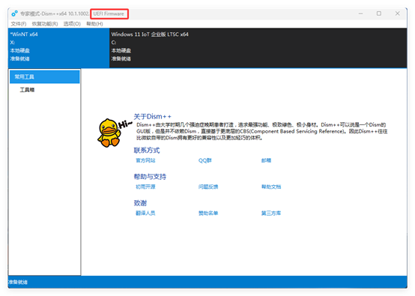The height and width of the screenshot is (296, 415).
Task: Open the 帮助(H) menu
Action: 94,24
